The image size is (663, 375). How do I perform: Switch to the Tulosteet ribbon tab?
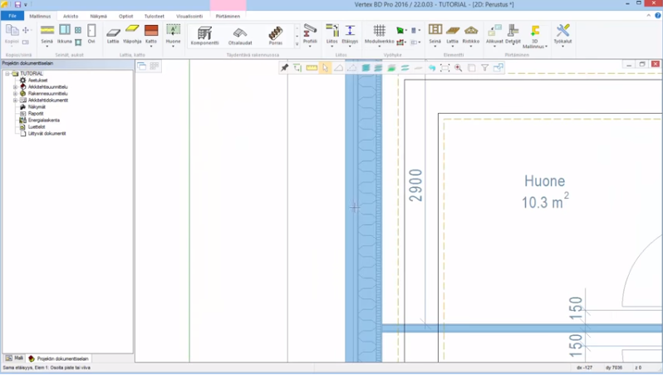tap(154, 16)
